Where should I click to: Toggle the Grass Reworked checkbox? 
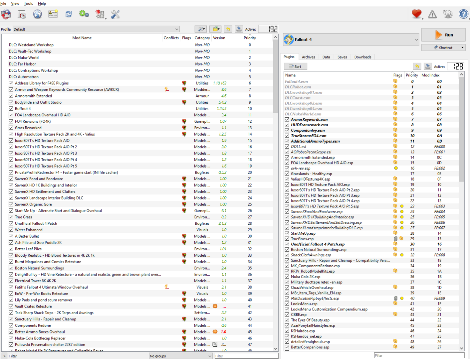(x=11, y=128)
